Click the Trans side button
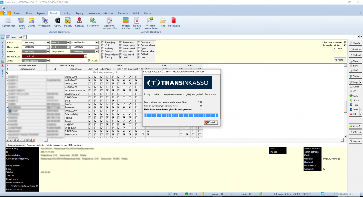 click(355, 105)
